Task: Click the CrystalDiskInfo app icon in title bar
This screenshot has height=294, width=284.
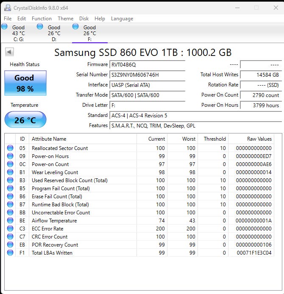Action: point(7,8)
